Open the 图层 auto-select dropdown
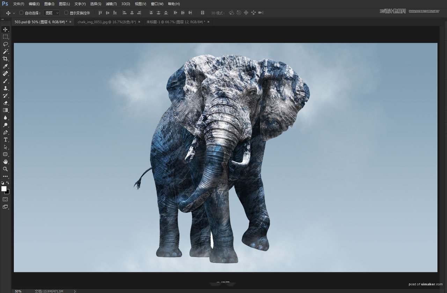The height and width of the screenshot is (293, 447). (x=52, y=13)
